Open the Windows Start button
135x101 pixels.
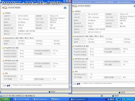(x=5, y=99)
